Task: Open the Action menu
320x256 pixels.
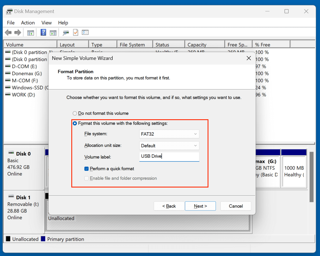Action: (28, 23)
